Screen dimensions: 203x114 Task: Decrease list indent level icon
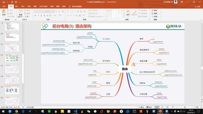coord(78,11)
